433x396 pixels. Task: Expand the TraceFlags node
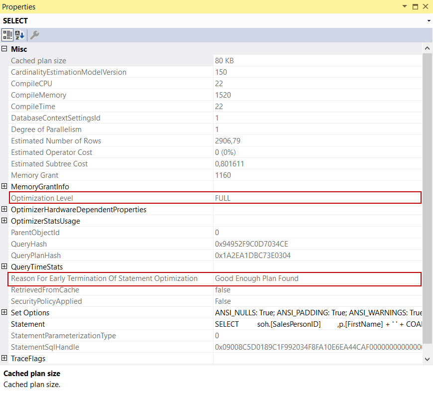pyautogui.click(x=4, y=358)
